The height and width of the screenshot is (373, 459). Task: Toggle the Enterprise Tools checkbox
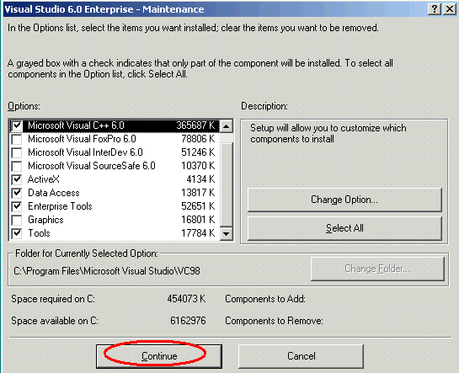tap(17, 206)
